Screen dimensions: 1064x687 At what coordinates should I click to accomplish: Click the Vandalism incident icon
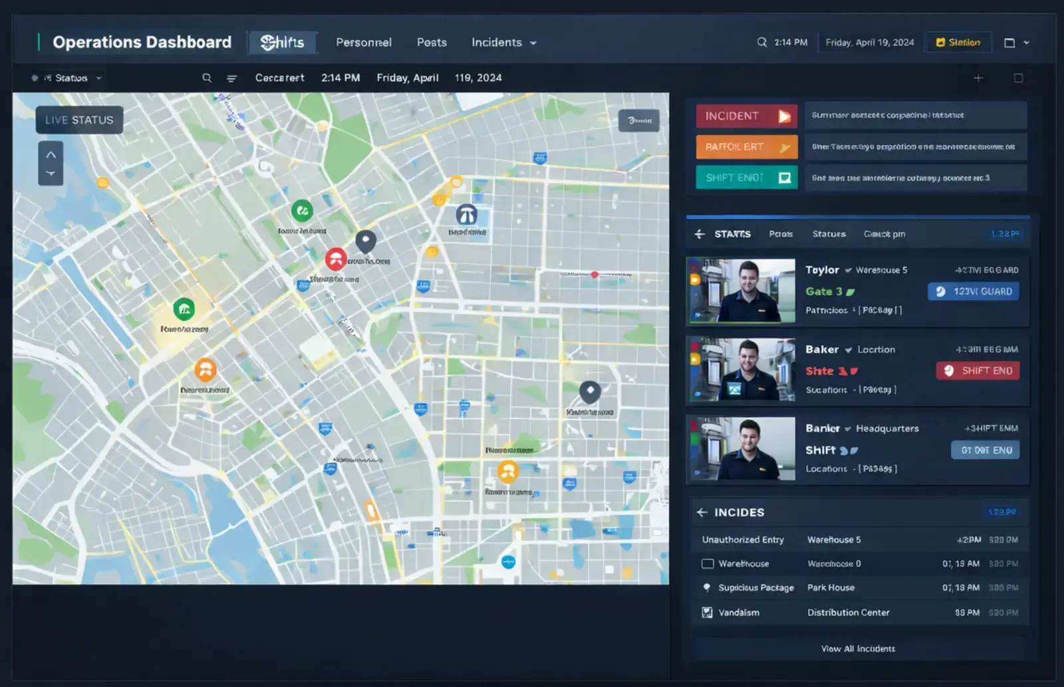coord(707,612)
